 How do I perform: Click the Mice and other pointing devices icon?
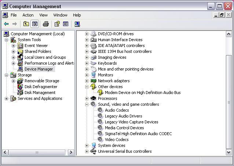point(94,69)
